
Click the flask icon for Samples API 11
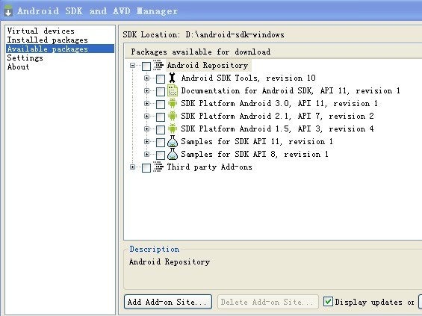(173, 141)
